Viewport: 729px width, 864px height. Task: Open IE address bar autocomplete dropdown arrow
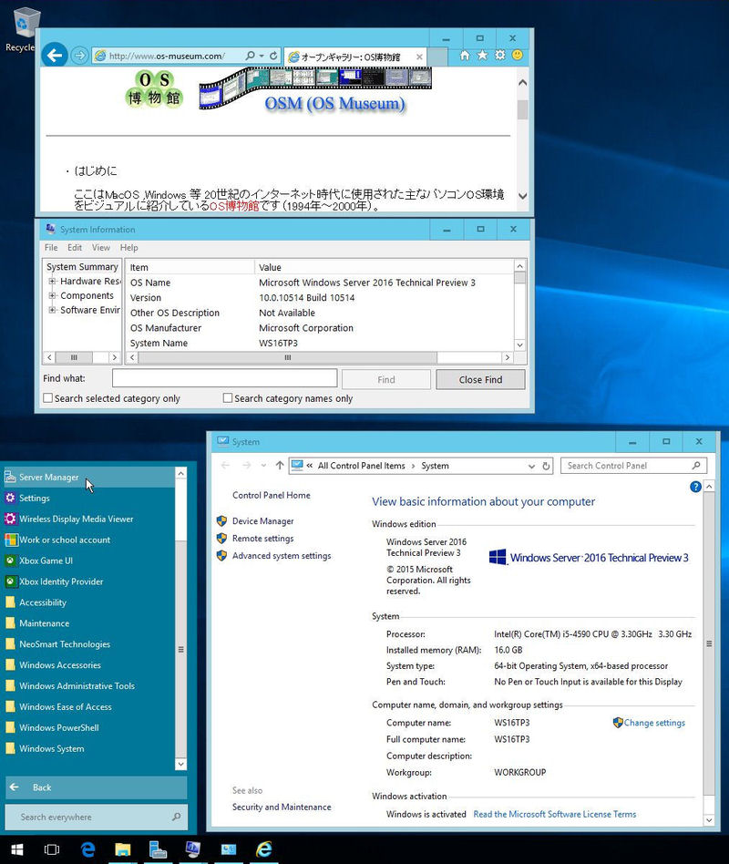click(x=262, y=56)
